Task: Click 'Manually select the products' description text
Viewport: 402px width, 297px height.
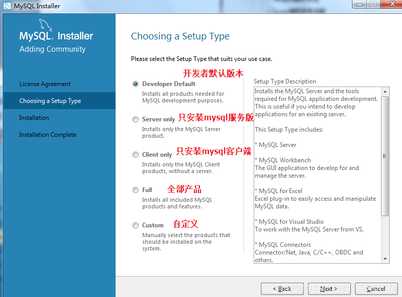Action: (x=186, y=242)
